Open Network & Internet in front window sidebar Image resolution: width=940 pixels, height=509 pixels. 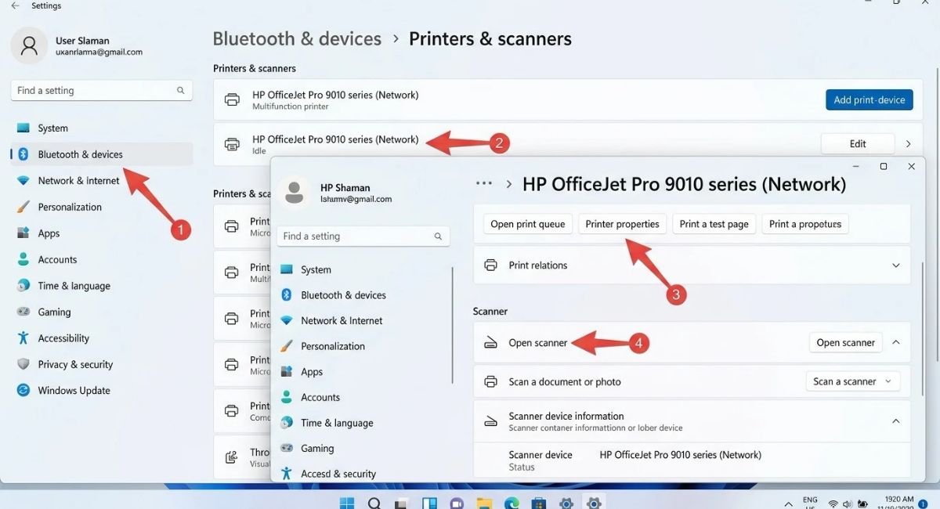[x=342, y=321]
